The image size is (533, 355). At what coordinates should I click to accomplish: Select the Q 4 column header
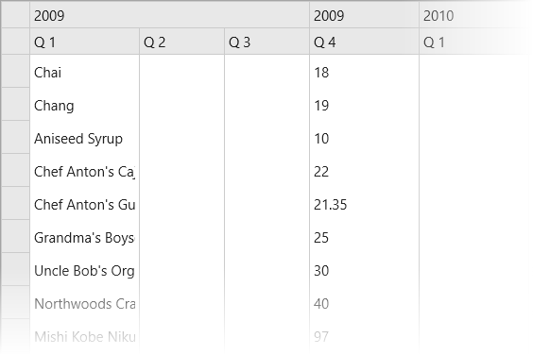click(x=365, y=42)
